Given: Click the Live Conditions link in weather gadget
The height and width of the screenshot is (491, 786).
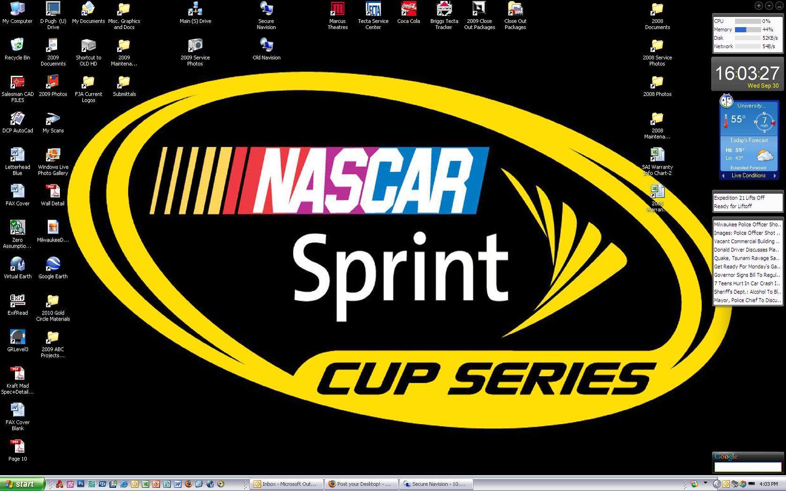Looking at the screenshot, I should point(749,176).
